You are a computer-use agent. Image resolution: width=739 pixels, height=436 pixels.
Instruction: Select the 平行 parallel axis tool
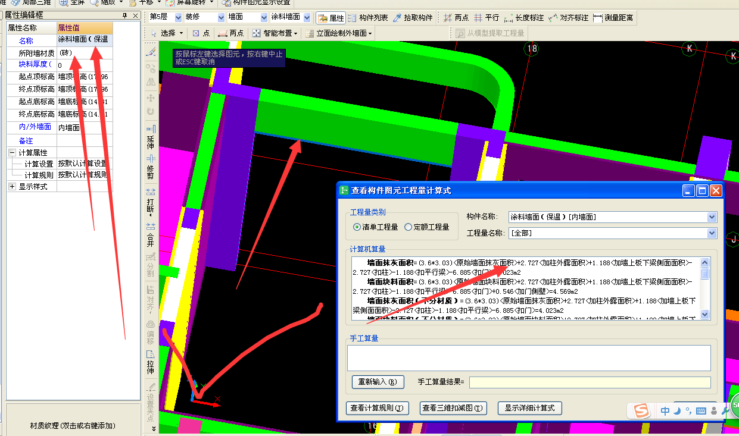(487, 18)
